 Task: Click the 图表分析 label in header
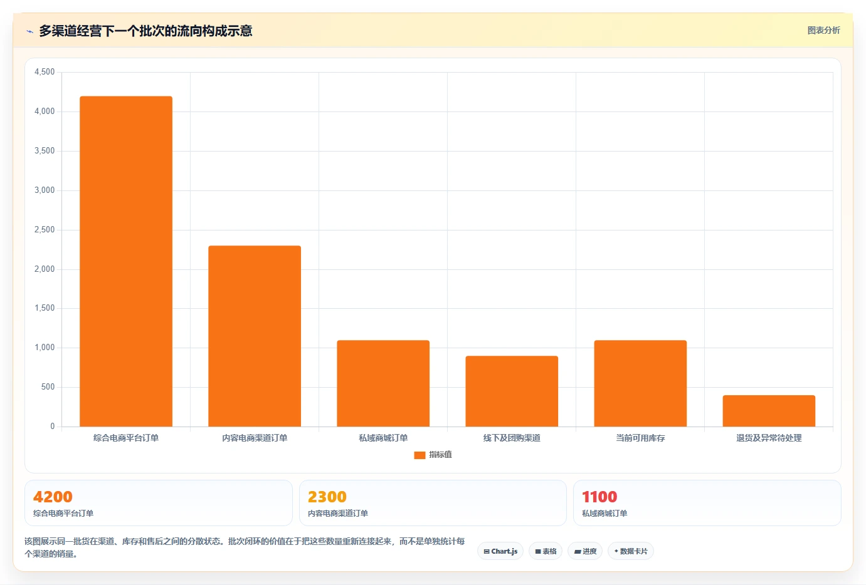tap(823, 30)
